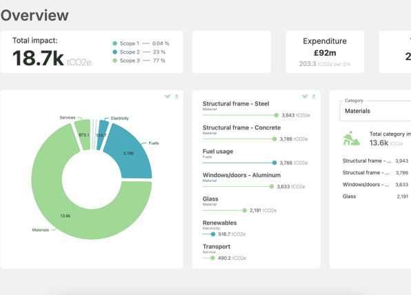The image size is (411, 295).
Task: Click the '490.2 tCO2e' value
Action: tap(232, 258)
